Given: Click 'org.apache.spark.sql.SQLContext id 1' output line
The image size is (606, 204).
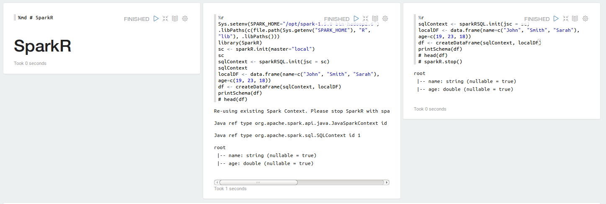Looking at the screenshot, I should [x=287, y=136].
